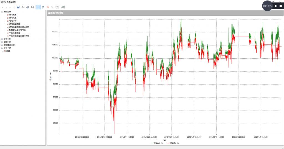The width and height of the screenshot is (284, 149).
Task: Click the 2017/12/25 22:00:00 date label
Action: [x=149, y=137]
